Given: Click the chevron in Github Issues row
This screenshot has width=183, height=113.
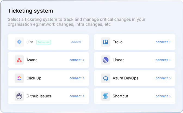Looking at the screenshot, I should point(84,96).
